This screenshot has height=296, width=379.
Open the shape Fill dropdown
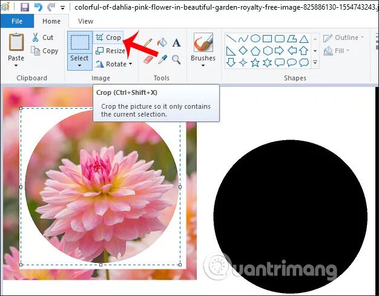point(337,51)
